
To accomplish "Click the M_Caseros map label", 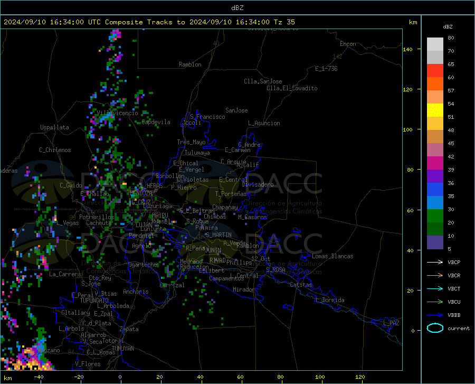I will pyautogui.click(x=252, y=217).
